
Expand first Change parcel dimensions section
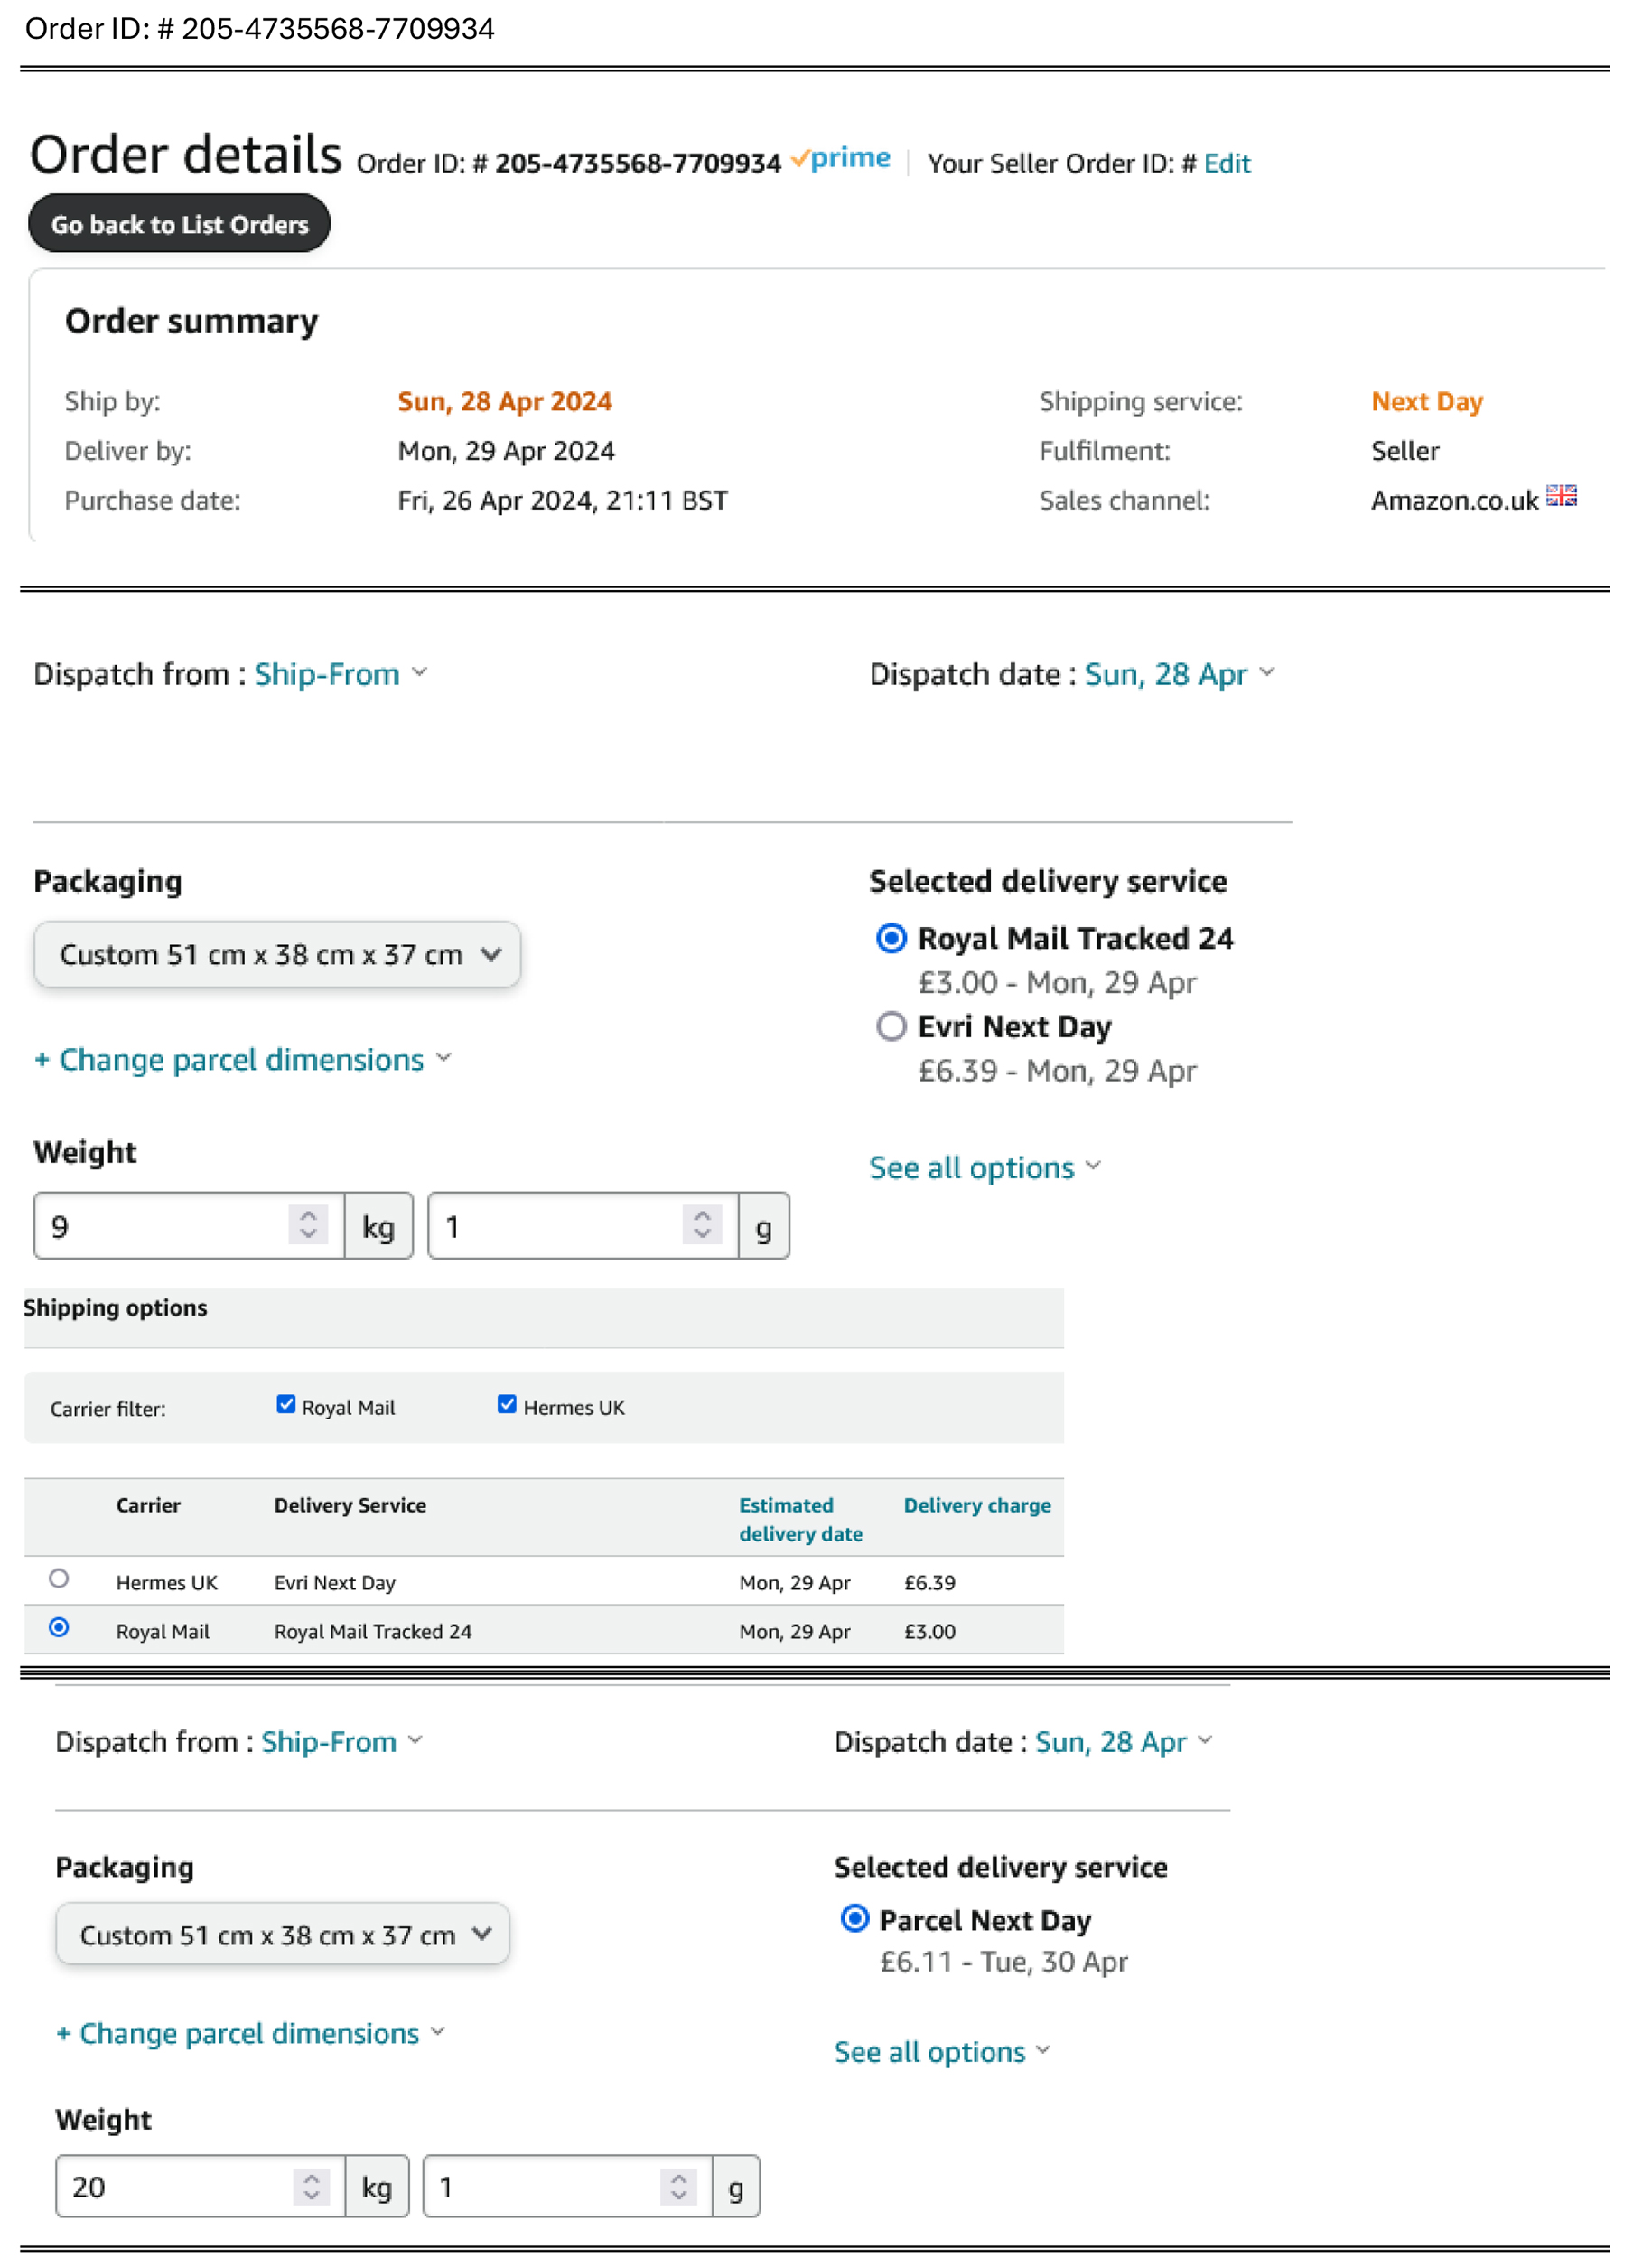click(243, 1060)
